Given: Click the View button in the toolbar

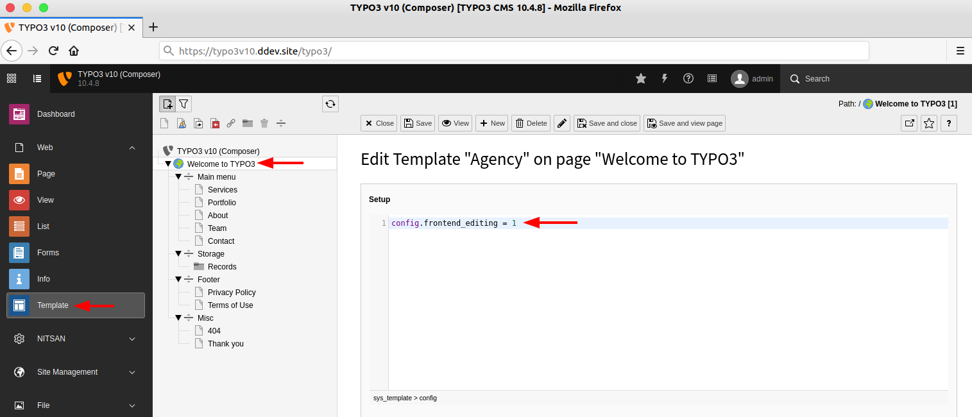Looking at the screenshot, I should [x=456, y=123].
